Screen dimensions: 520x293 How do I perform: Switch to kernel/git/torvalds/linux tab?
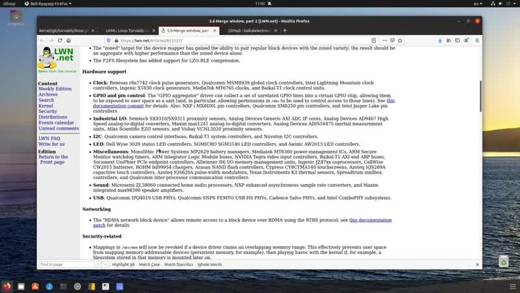[x=64, y=31]
